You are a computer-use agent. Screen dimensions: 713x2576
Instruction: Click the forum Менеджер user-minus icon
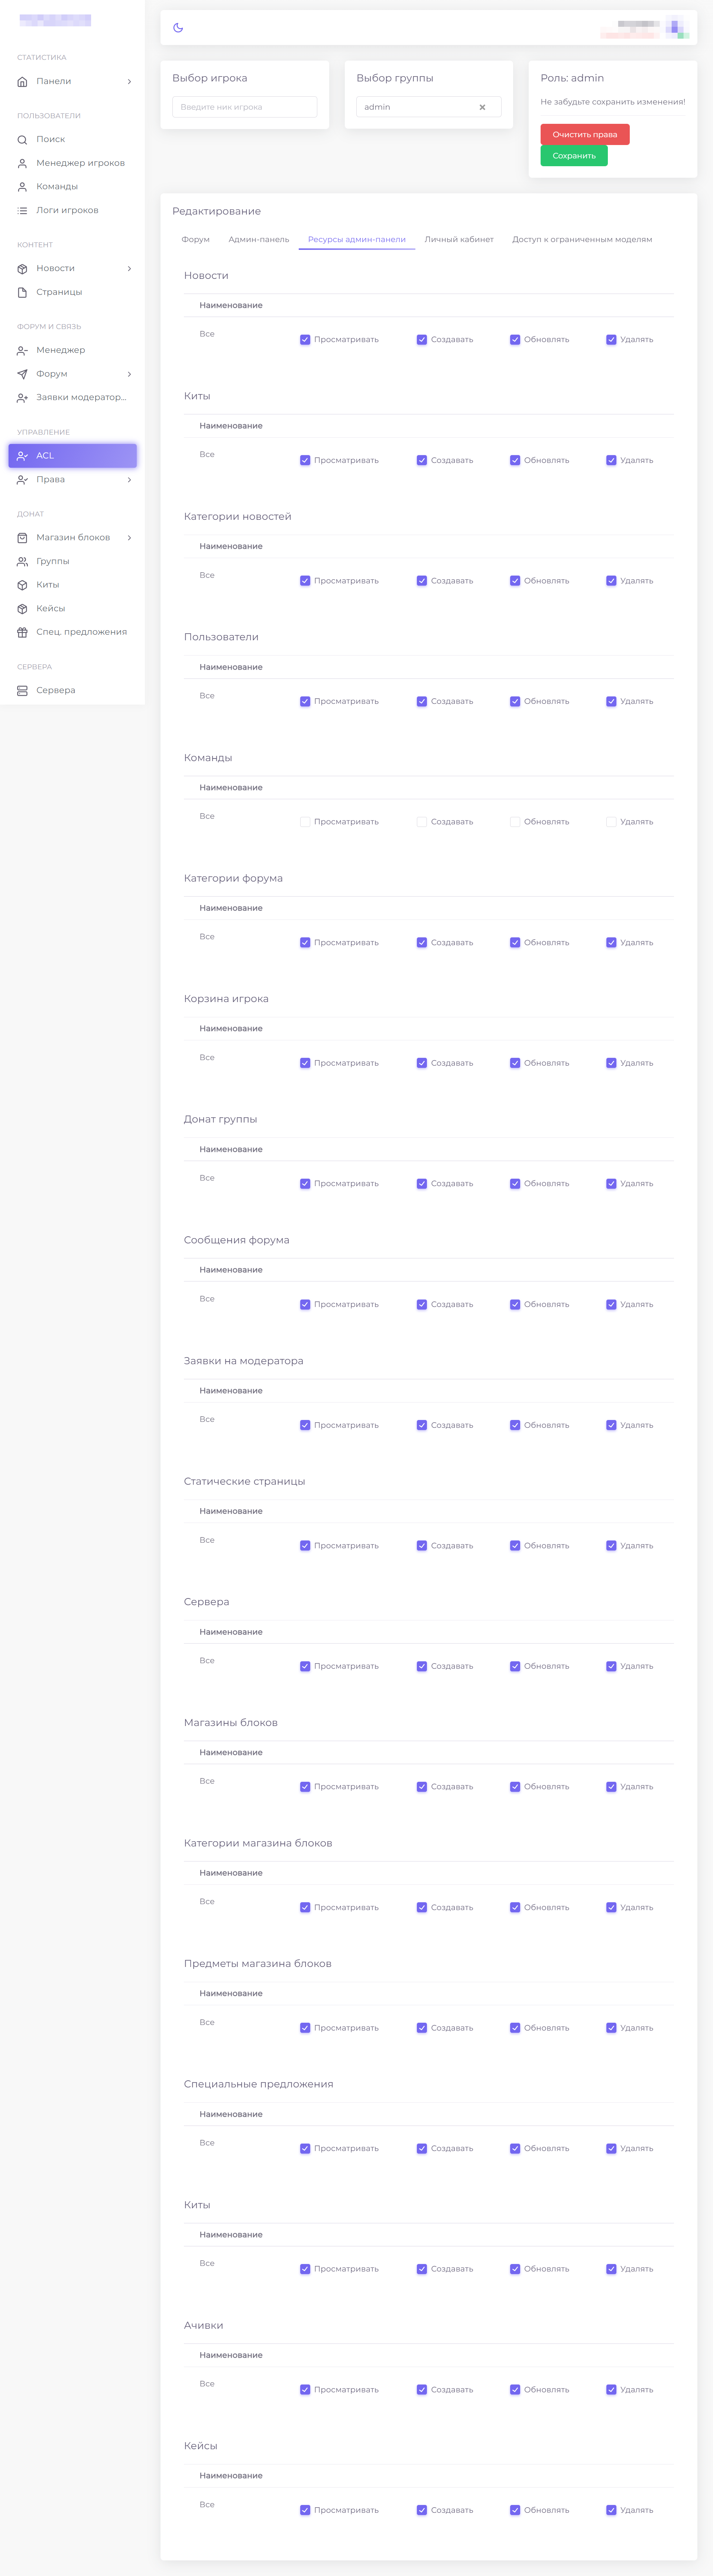tap(22, 351)
